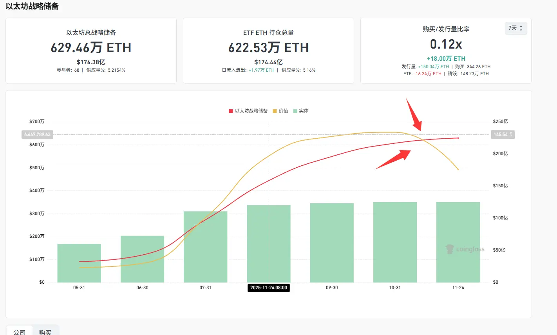Click the $250亿 axis label
Screen dimensions: 557x335
tap(500, 121)
